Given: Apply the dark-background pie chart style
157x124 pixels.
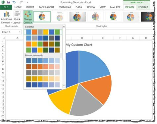Looking at the screenshot, I should click(148, 17).
